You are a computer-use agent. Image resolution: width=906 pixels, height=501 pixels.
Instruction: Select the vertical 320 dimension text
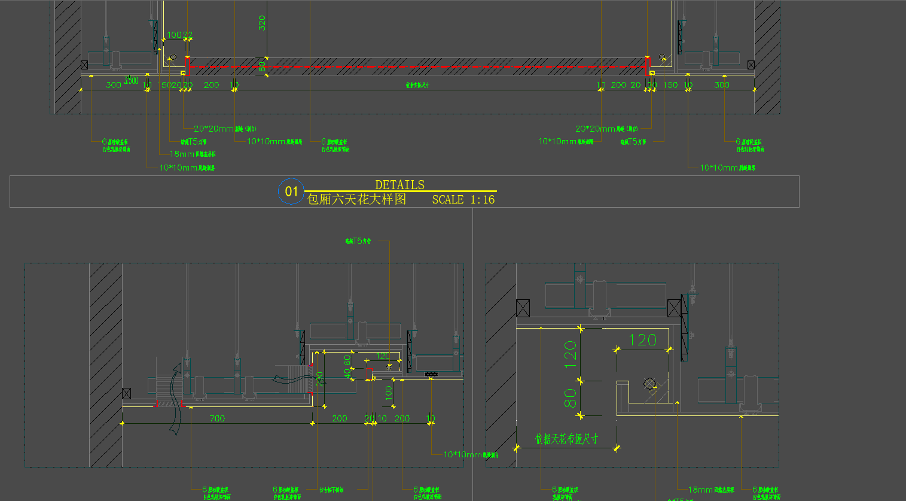tap(262, 23)
